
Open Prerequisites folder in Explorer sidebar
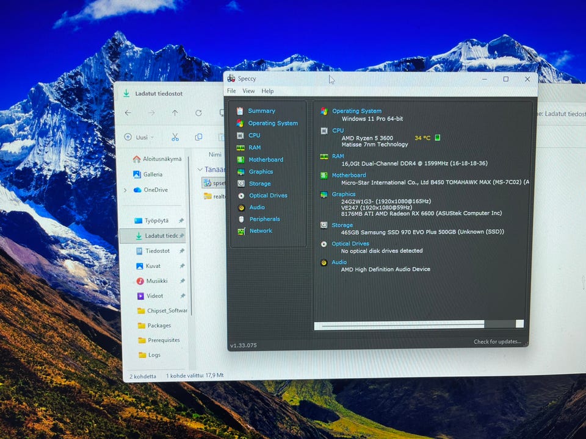159,340
